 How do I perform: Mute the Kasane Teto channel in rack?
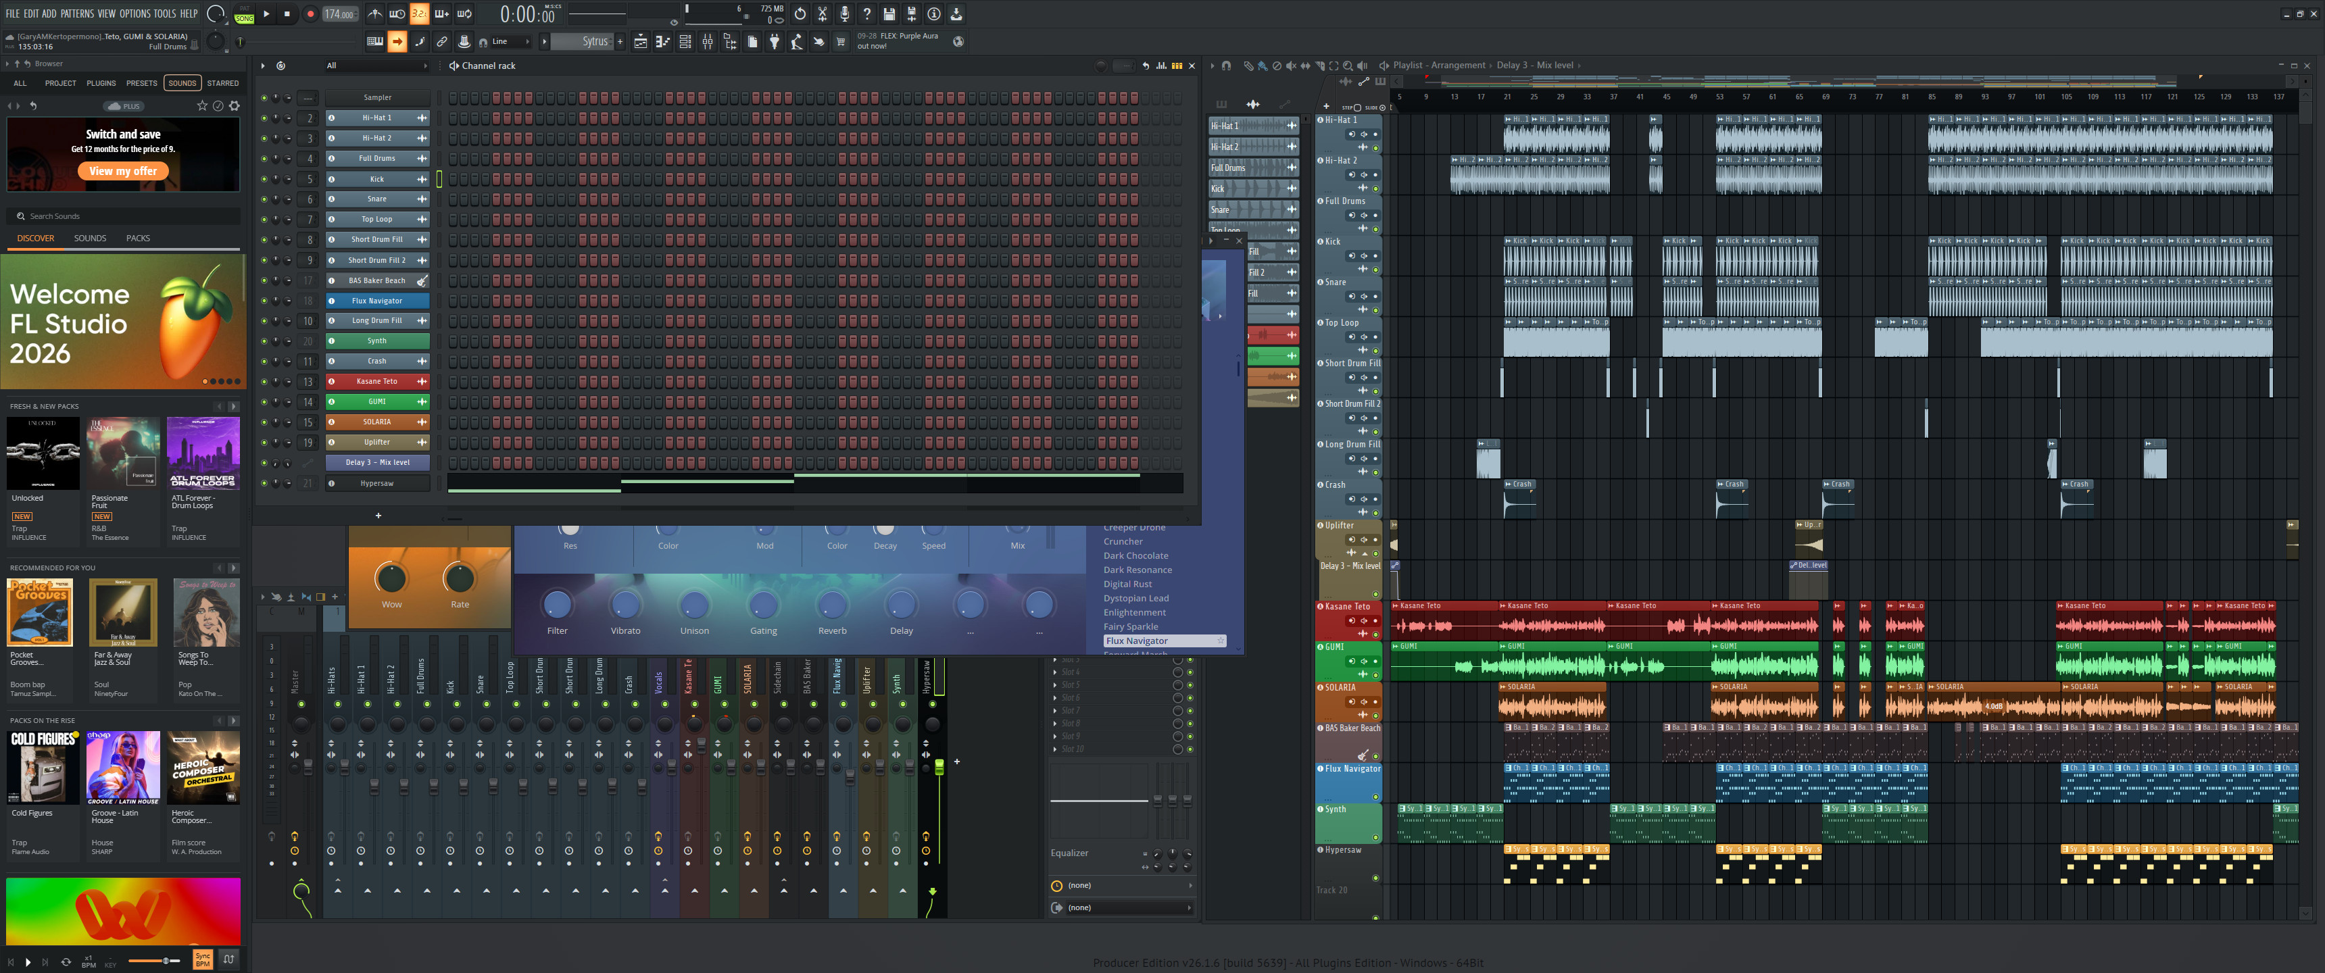(x=264, y=382)
